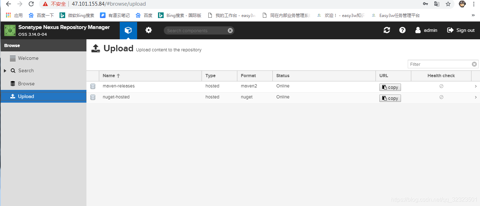Image resolution: width=480 pixels, height=206 pixels.
Task: Click the URL column header
Action: click(x=393, y=76)
